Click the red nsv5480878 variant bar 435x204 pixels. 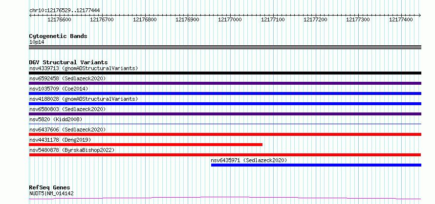click(225, 155)
